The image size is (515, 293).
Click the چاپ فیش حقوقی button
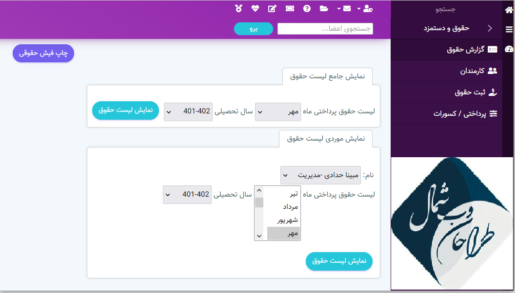tap(43, 53)
